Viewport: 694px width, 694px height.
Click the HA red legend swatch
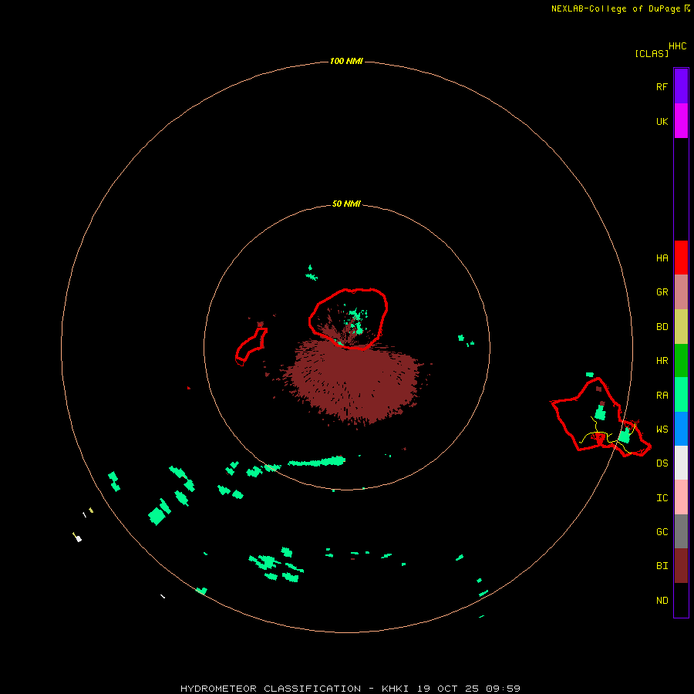[681, 258]
